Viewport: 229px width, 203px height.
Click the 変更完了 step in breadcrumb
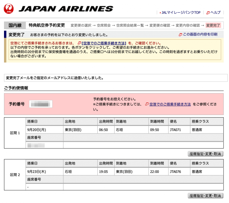[213, 25]
